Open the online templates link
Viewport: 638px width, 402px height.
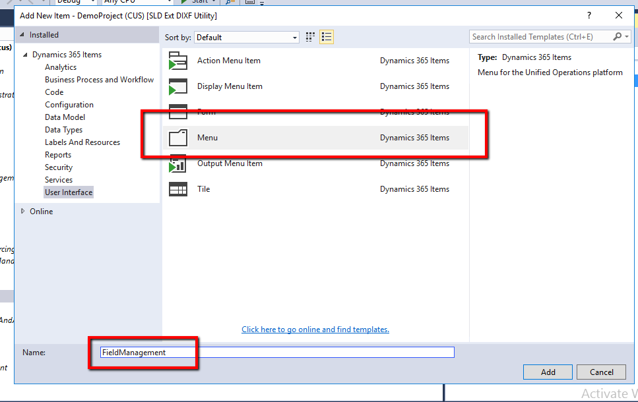(315, 330)
